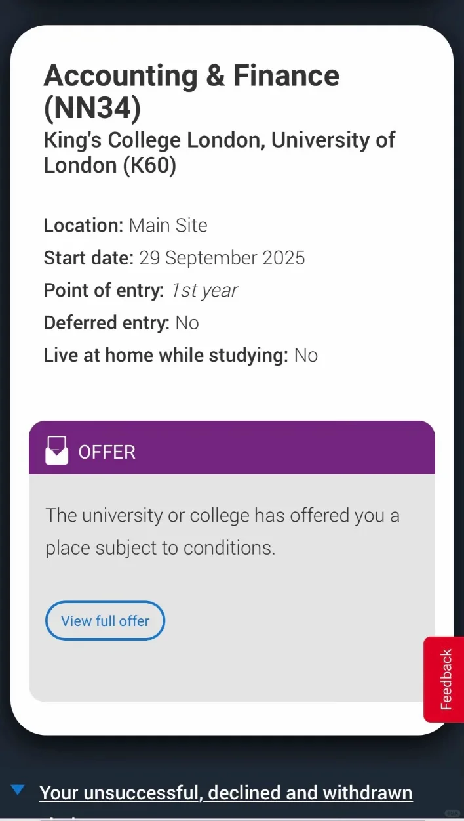Expand the blue triangle beside unsuccessful choices
464x821 pixels.
[18, 789]
